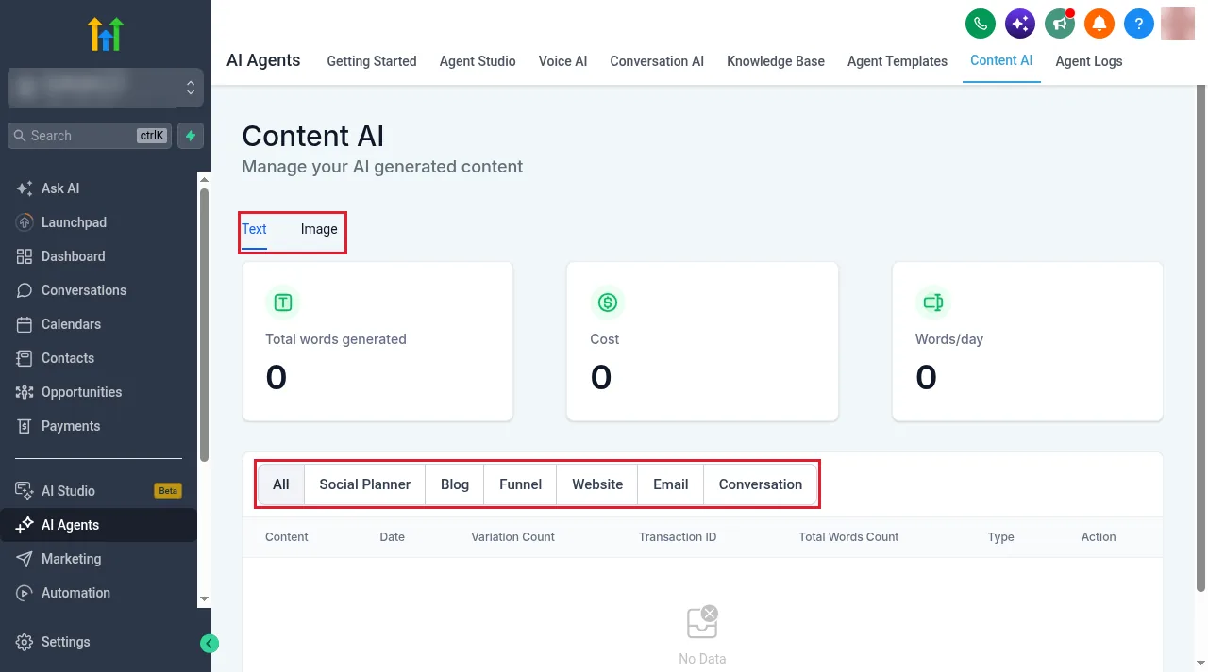This screenshot has height=672, width=1208.
Task: Click the Total Words Count column header
Action: pyautogui.click(x=848, y=537)
